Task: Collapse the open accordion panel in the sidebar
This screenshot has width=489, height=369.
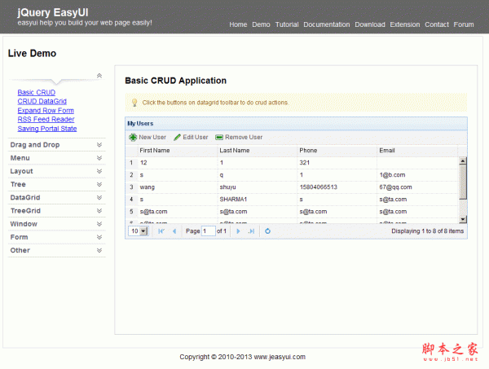Action: pos(99,76)
